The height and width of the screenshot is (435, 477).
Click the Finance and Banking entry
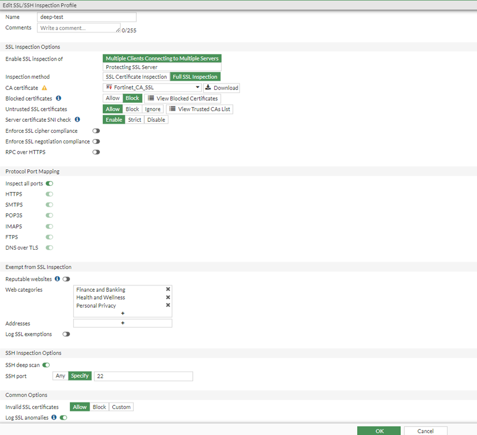101,290
